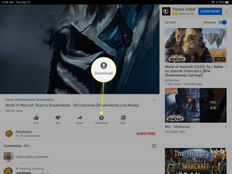Tap the 538,452 views text
This screenshot has width=232, height=174.
click(x=14, y=111)
